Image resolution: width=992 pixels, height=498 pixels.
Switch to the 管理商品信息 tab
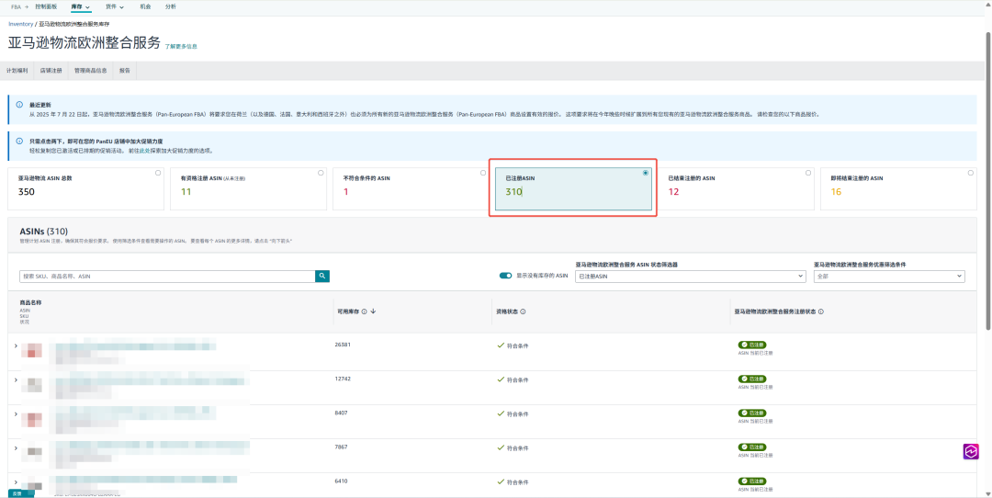90,71
